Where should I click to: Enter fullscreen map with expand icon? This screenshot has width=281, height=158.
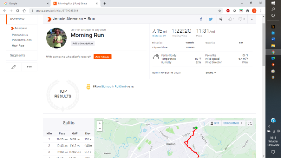[x=250, y=123]
